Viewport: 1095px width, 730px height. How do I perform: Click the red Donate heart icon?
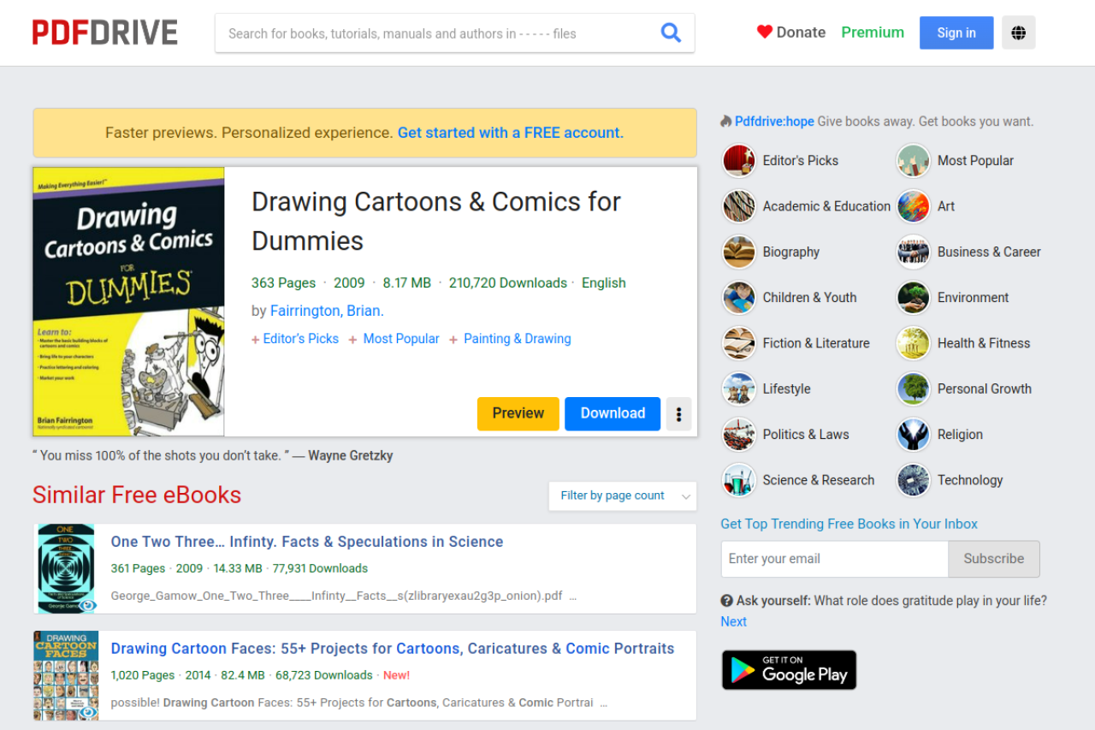coord(765,33)
